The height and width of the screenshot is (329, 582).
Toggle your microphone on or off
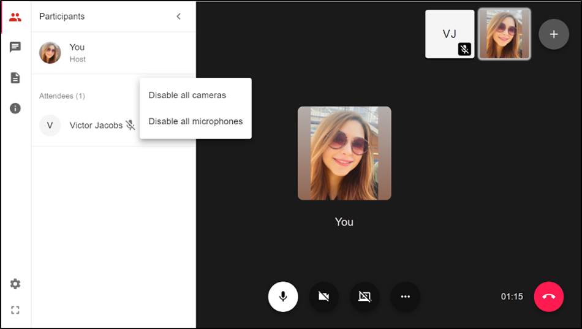283,297
